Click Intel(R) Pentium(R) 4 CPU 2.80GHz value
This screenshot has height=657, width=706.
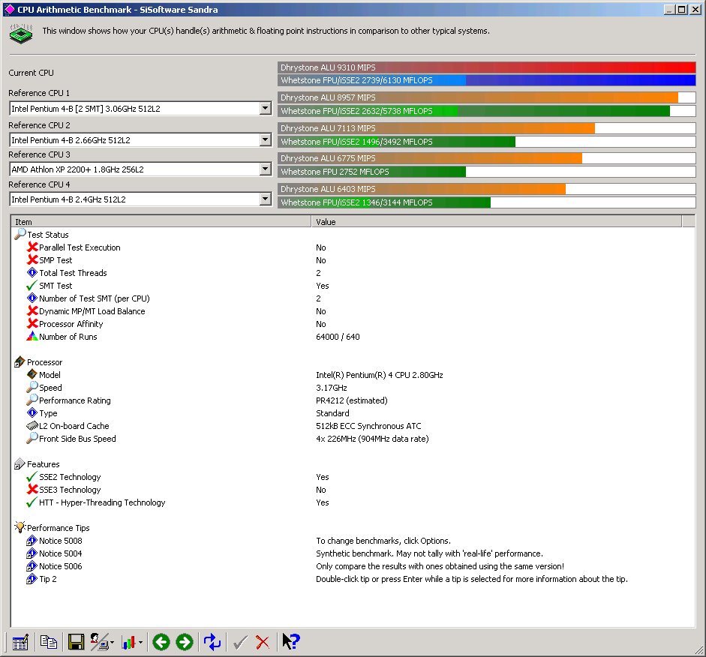point(380,375)
